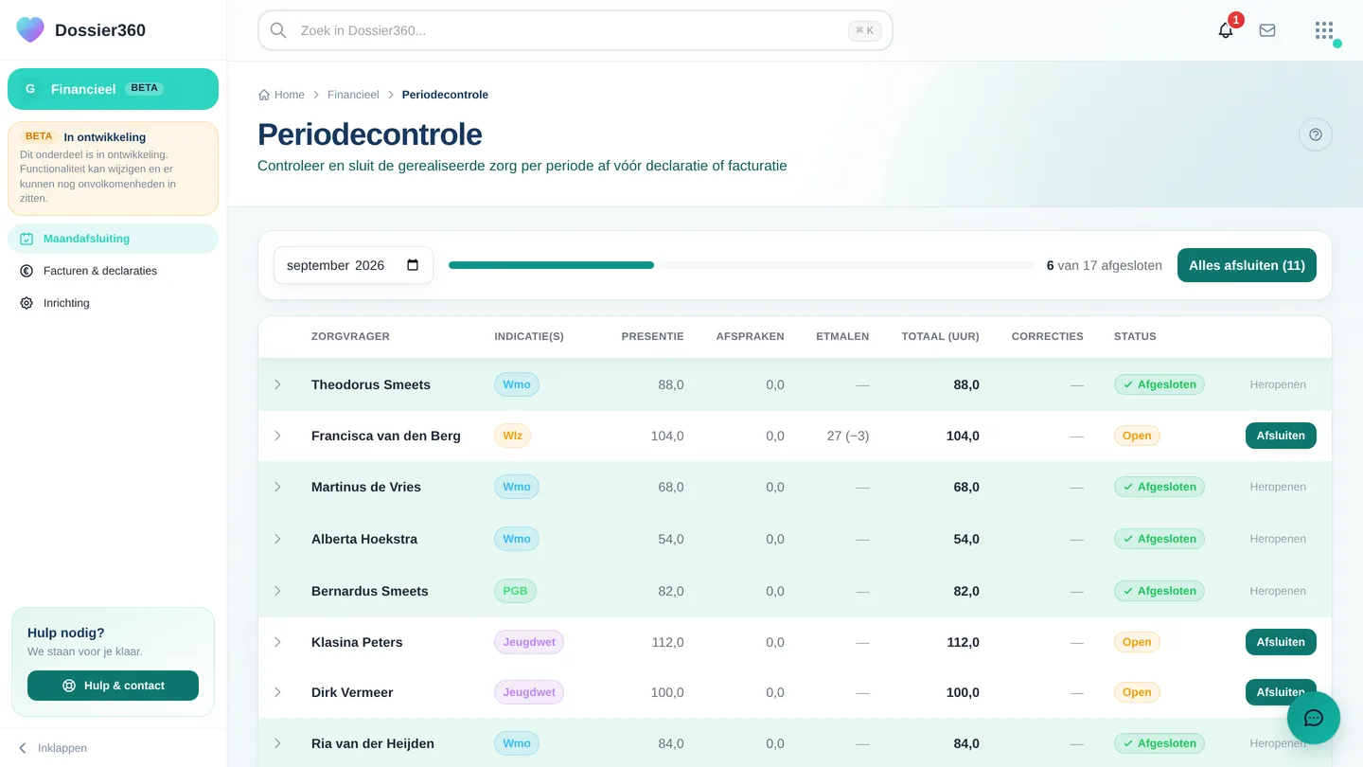The image size is (1363, 767).
Task: Click Afgesloten status of Ria van der Heijden
Action: pos(1159,743)
